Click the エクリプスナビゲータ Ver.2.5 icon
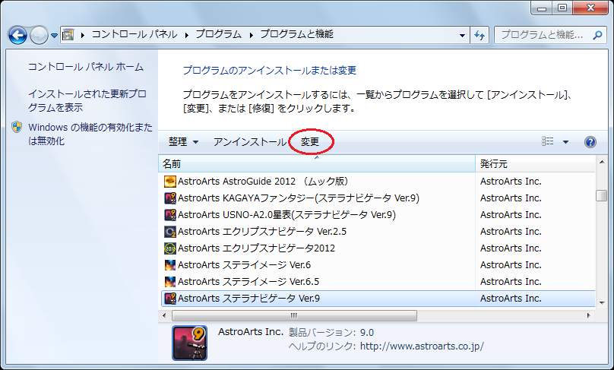614x370 pixels. click(x=170, y=232)
